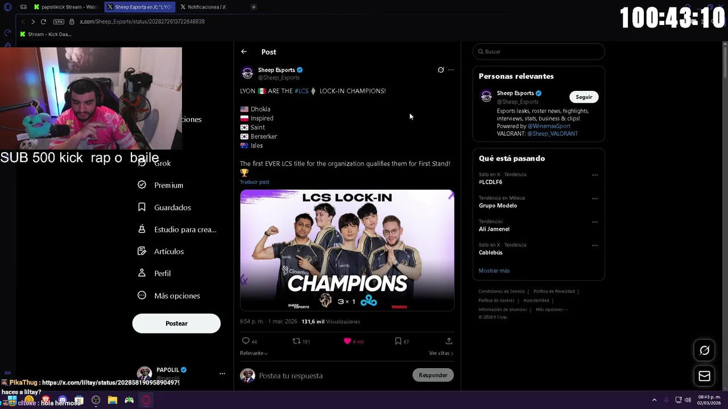This screenshot has height=409, width=728.
Task: Open the floating Grok button bottom-right
Action: coord(704,350)
